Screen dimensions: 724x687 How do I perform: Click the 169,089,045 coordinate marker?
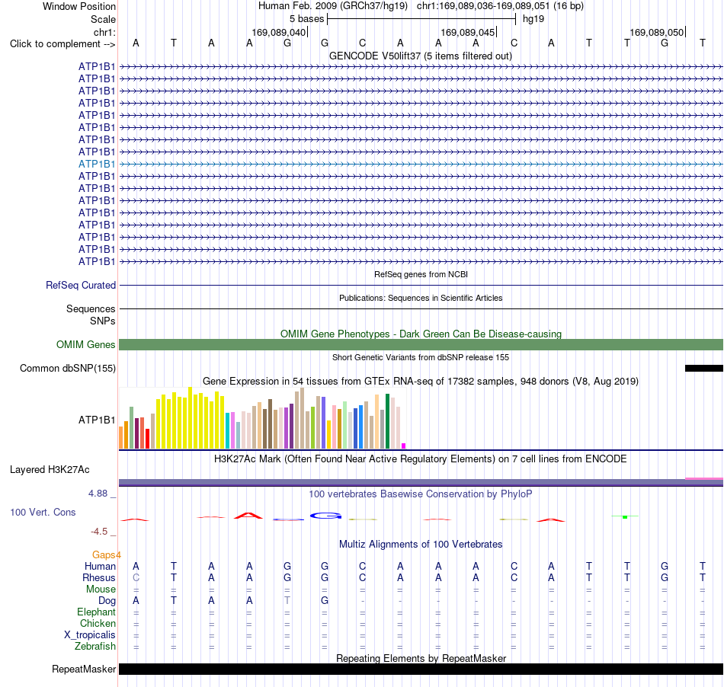(x=468, y=32)
